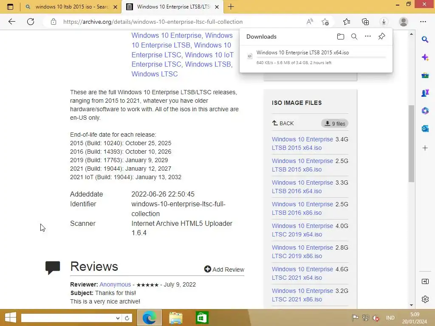Open the browser profile avatar
The width and height of the screenshot is (435, 326).
[404, 22]
